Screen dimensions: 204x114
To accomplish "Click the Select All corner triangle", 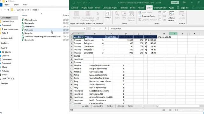I will [x=71, y=34].
